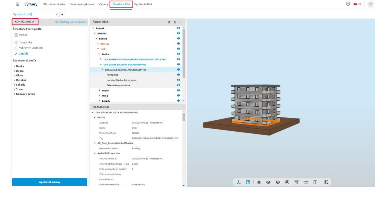Expand the Okno node in structure tree
The height and width of the screenshot is (199, 375).
99,96
